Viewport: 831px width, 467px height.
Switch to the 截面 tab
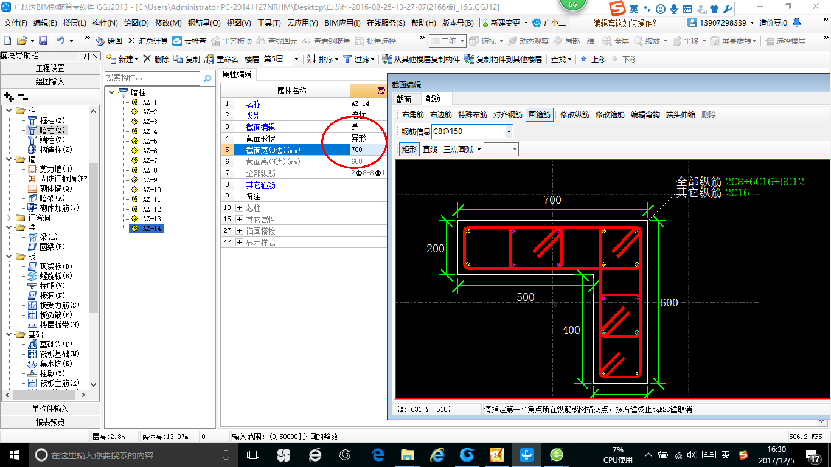pos(404,99)
